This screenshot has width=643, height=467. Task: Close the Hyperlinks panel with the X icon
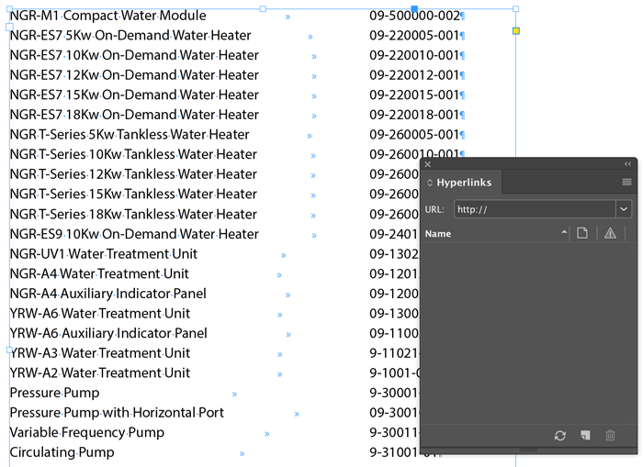click(x=428, y=164)
